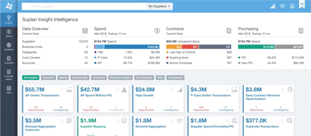The width and height of the screenshot is (311, 136).
Task: Click clipboard icon on Demand Aggregation Contracts
Action: tap(69, 120)
